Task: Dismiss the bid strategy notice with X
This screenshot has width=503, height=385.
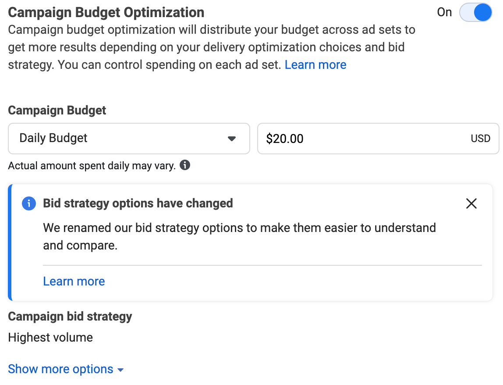Action: point(471,203)
